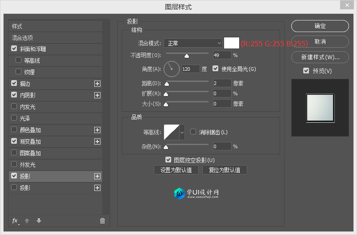Add another 渐变叠加 effect with plus icon

(x=97, y=142)
